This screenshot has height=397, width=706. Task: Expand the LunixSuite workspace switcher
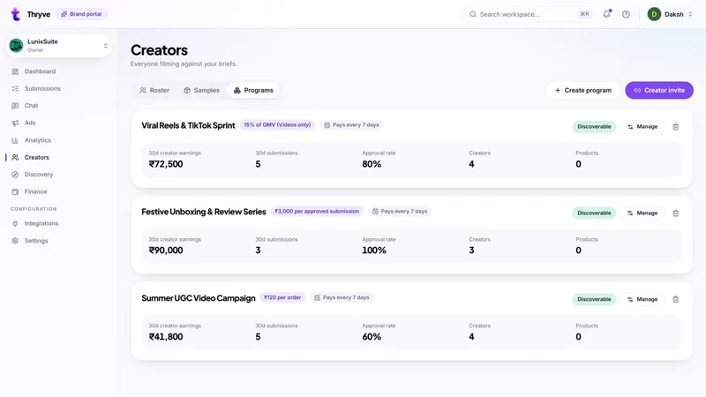pyautogui.click(x=105, y=46)
